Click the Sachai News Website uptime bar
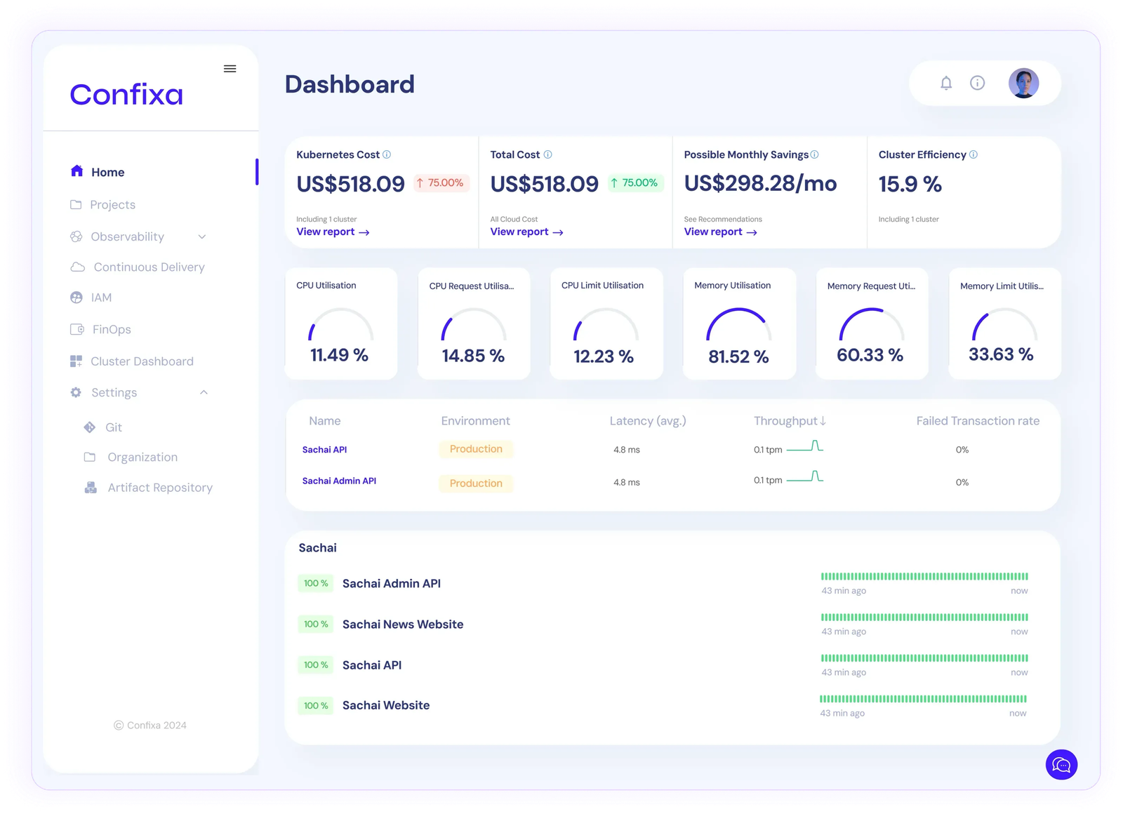The image size is (1123, 814). [x=924, y=618]
